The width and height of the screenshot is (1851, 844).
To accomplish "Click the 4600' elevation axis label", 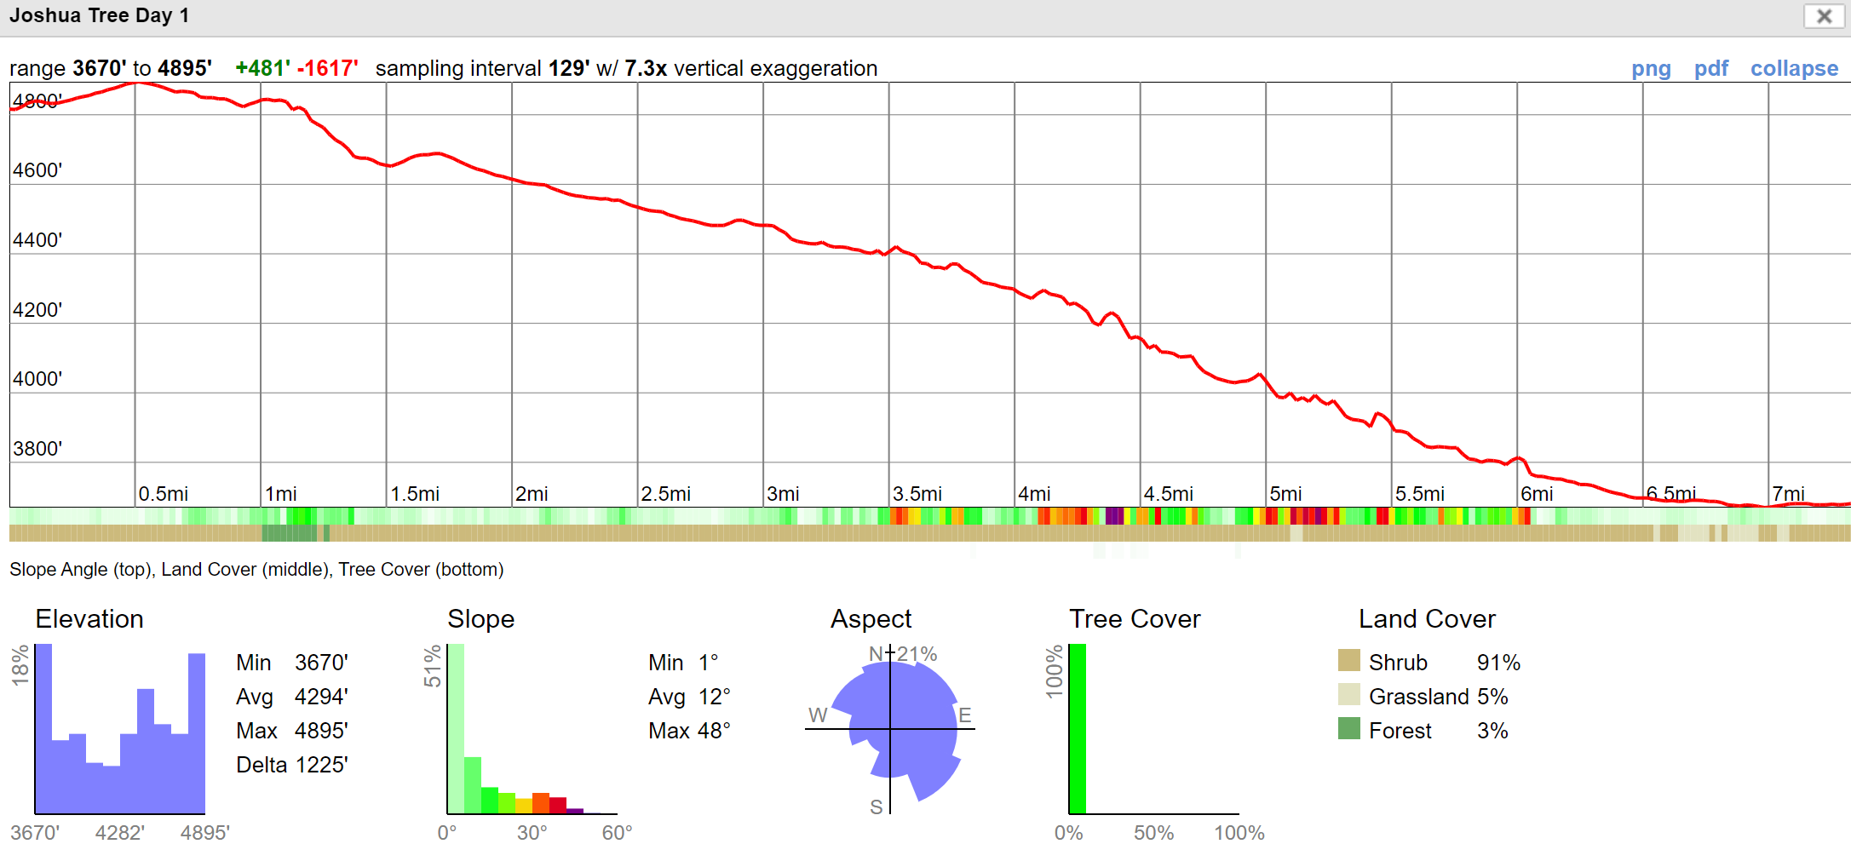I will [x=37, y=170].
